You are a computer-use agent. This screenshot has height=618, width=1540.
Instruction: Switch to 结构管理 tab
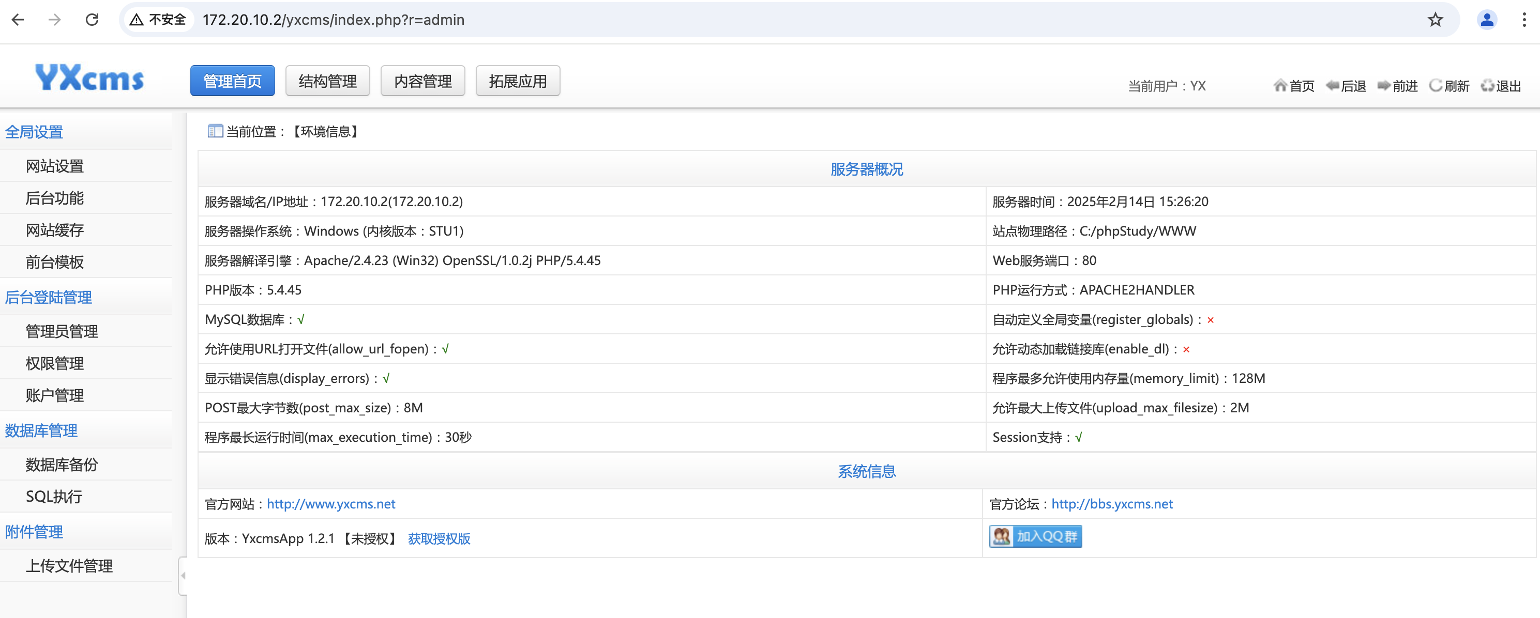coord(328,81)
